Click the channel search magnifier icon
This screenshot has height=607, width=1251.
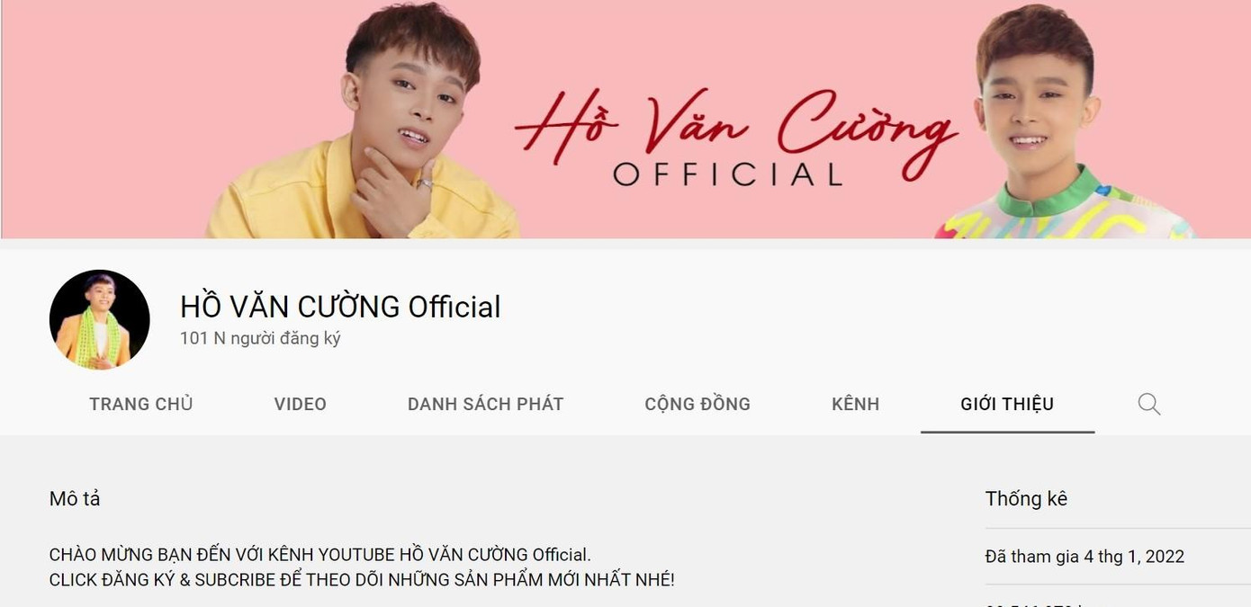click(x=1148, y=404)
